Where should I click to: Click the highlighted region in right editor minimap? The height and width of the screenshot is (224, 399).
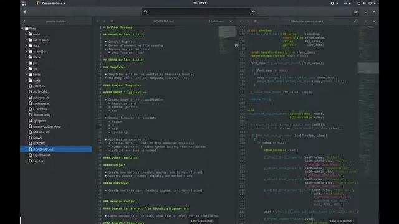coord(368,68)
